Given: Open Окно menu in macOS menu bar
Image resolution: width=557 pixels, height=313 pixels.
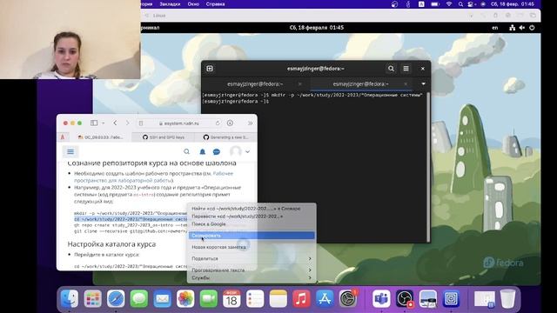Looking at the screenshot, I should [x=193, y=4].
